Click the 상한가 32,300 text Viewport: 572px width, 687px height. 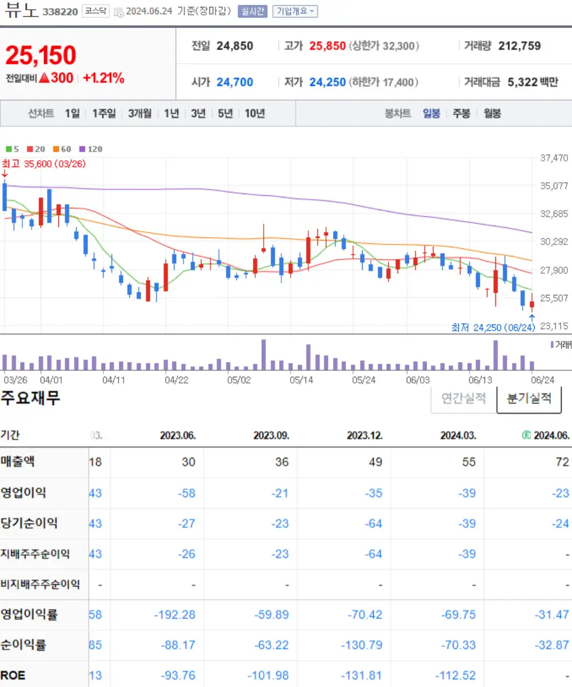(384, 46)
